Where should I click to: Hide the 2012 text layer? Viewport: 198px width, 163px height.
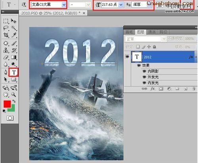[127, 57]
